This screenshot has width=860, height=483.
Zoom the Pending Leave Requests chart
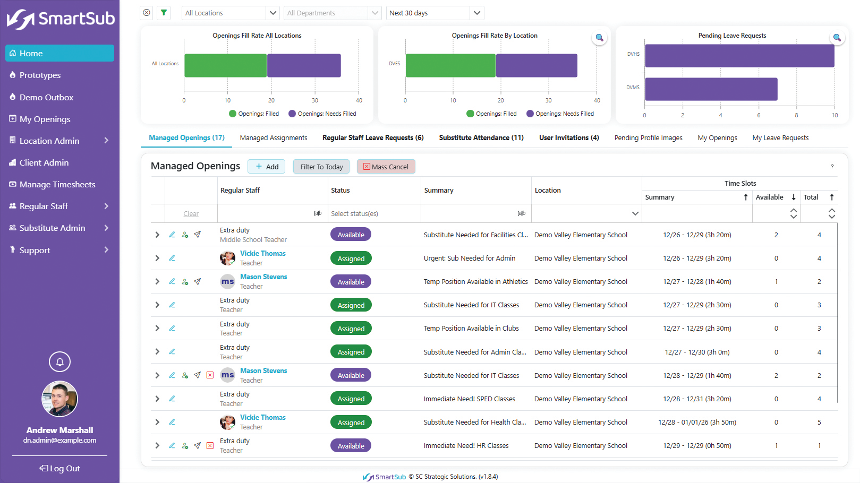837,38
